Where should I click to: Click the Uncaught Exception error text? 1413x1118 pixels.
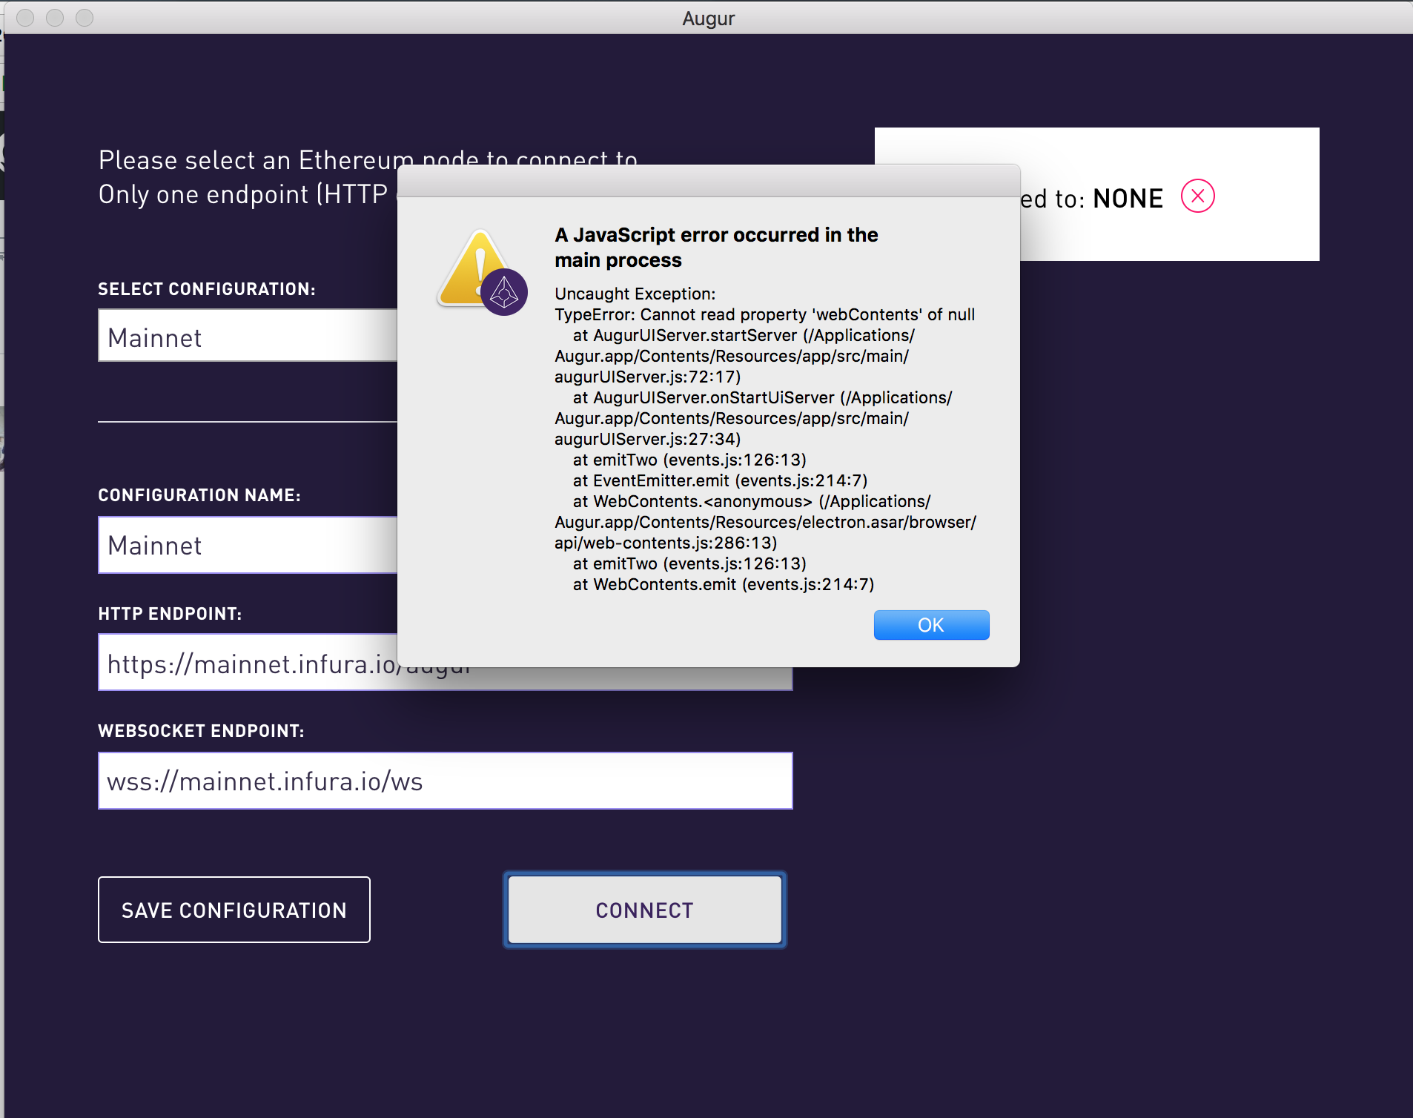(635, 294)
